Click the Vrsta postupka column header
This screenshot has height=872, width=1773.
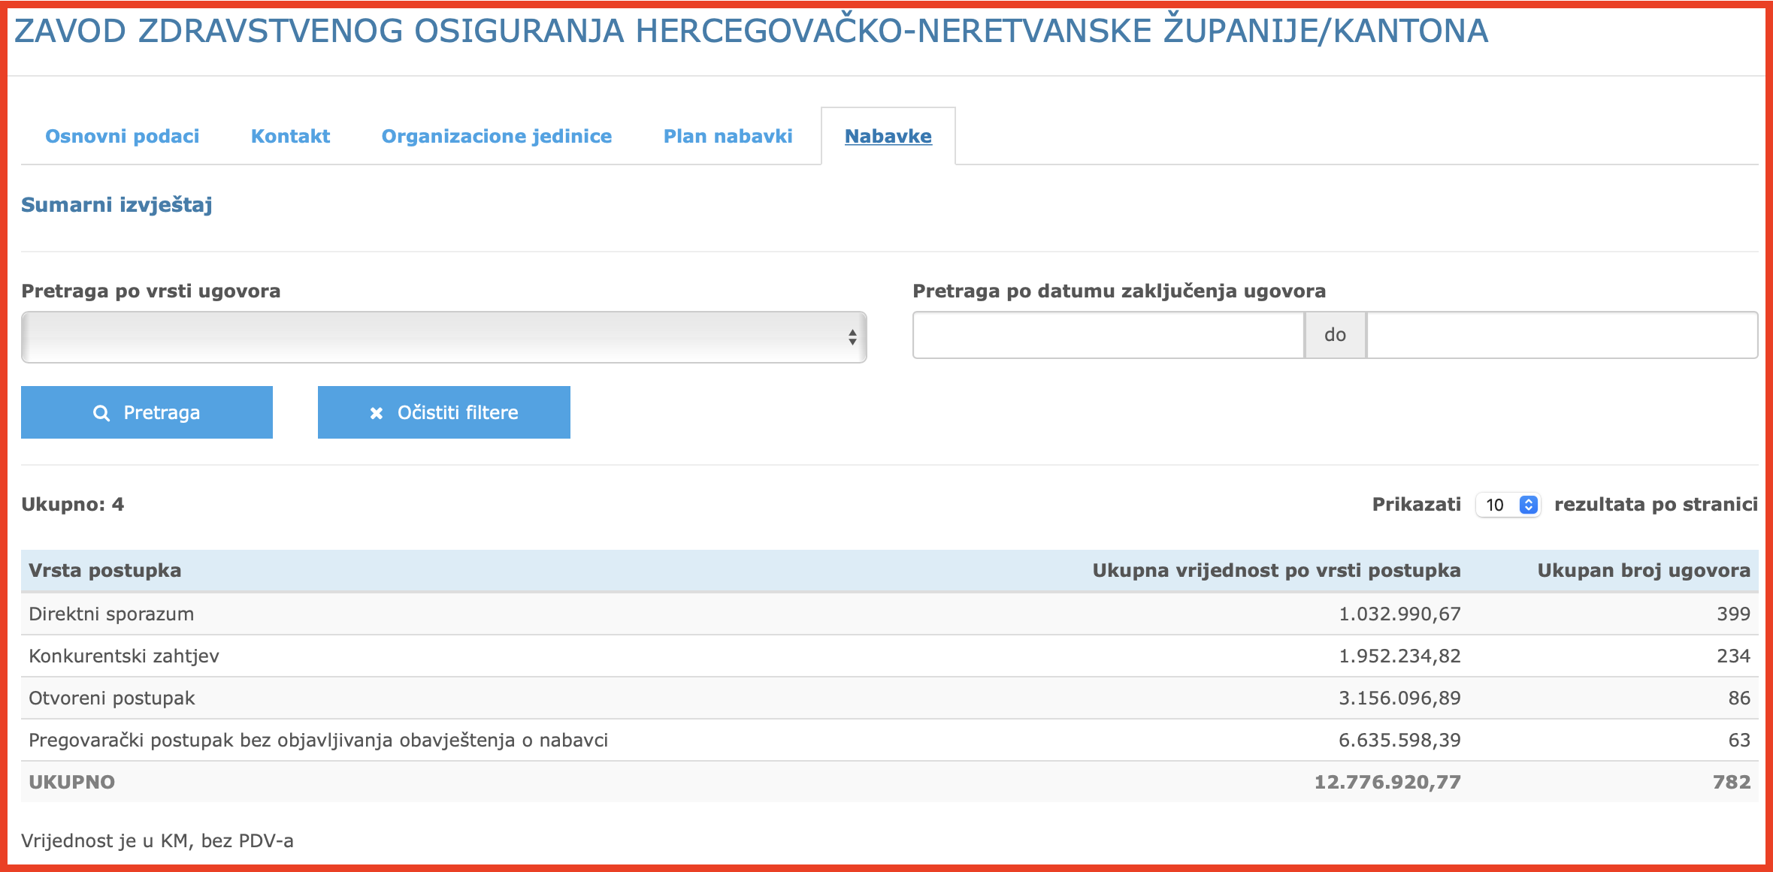105,571
